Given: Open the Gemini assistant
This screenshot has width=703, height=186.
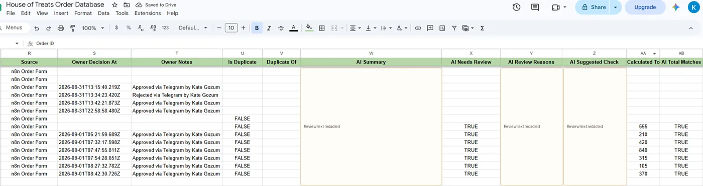Looking at the screenshot, I should (x=676, y=7).
